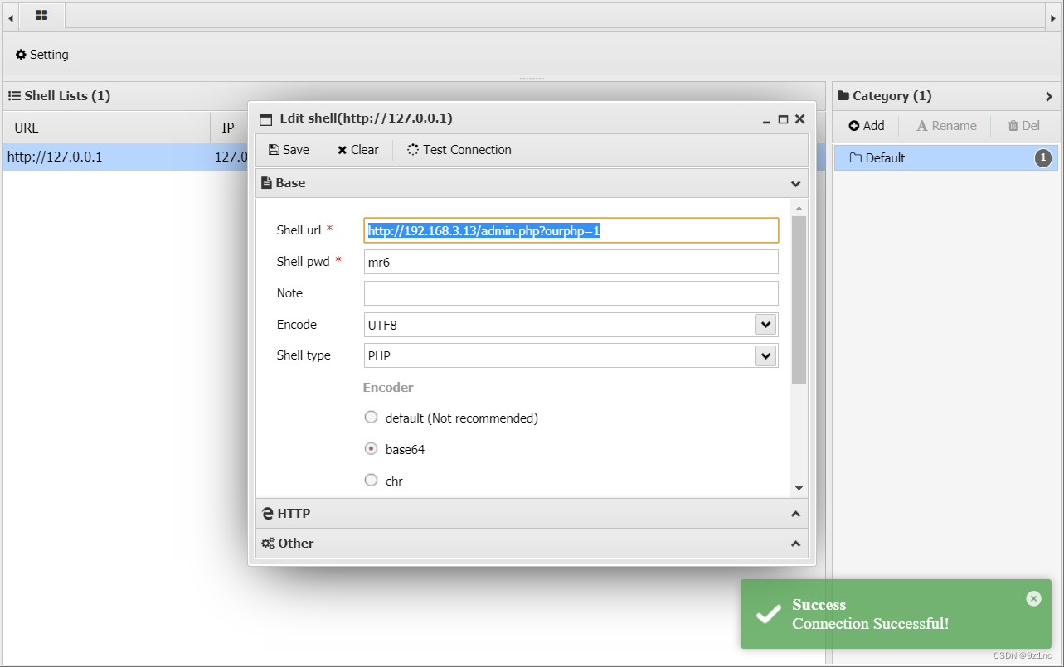Select the base64 encoder option
Viewport: 1064px width, 667px height.
[372, 449]
